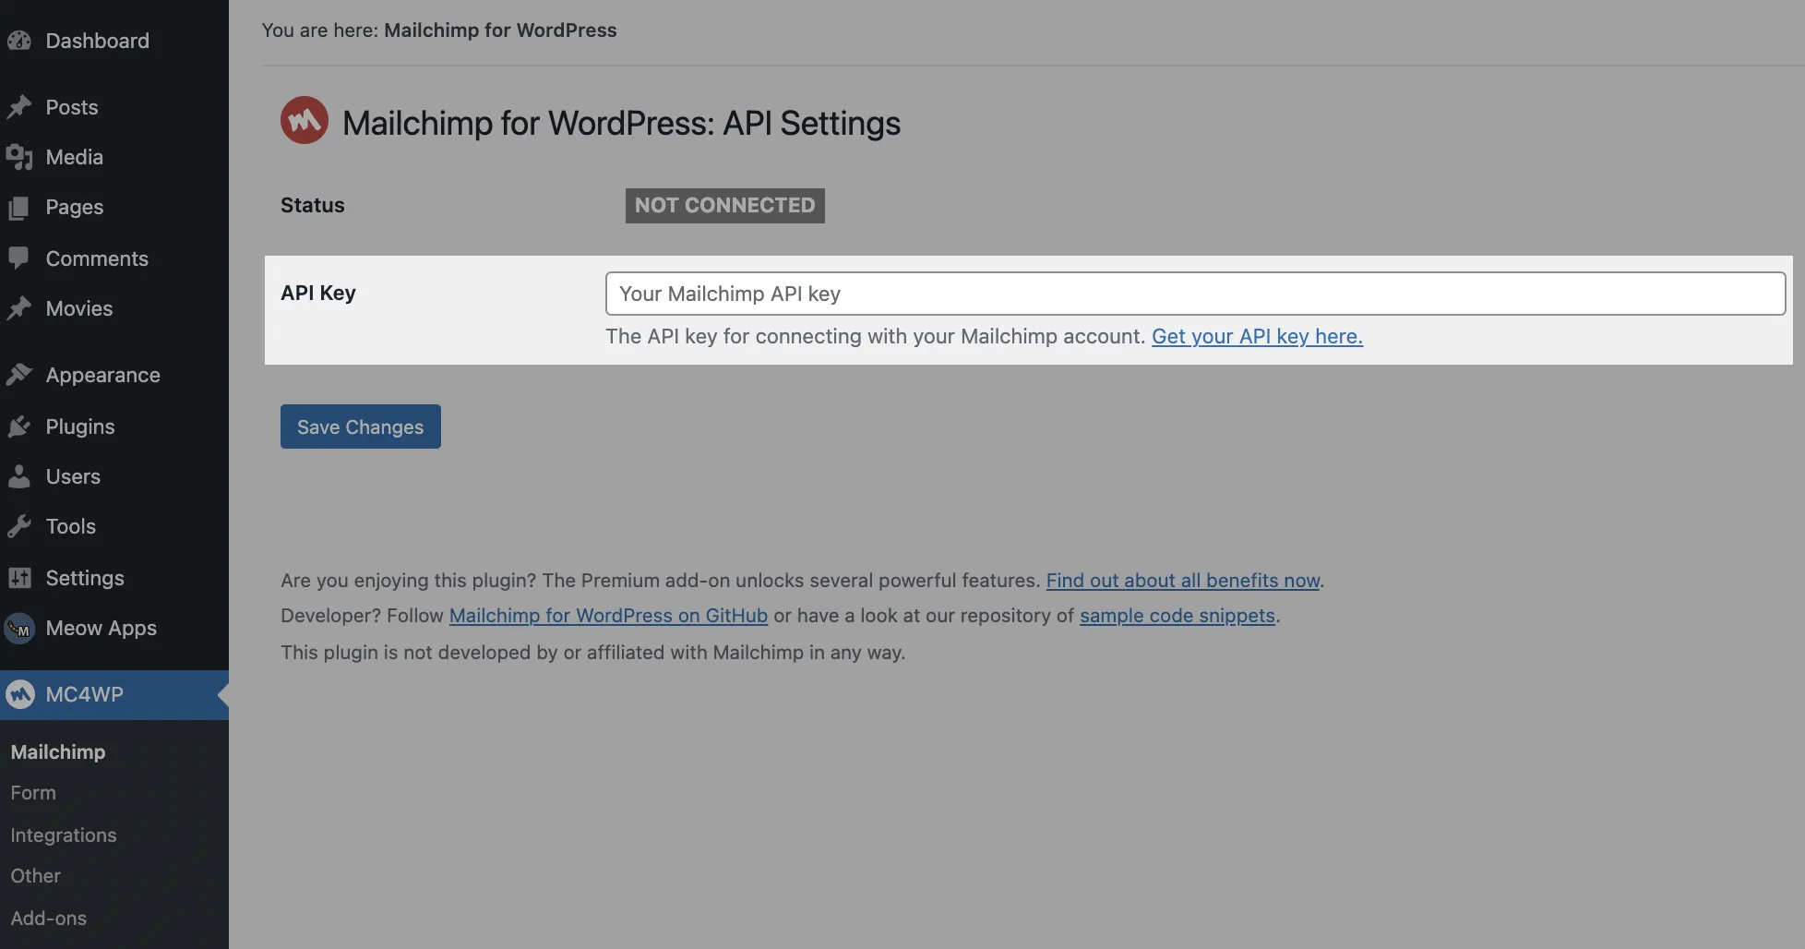Click inside the Mailchimp API key field
1805x949 pixels.
[x=1195, y=294]
